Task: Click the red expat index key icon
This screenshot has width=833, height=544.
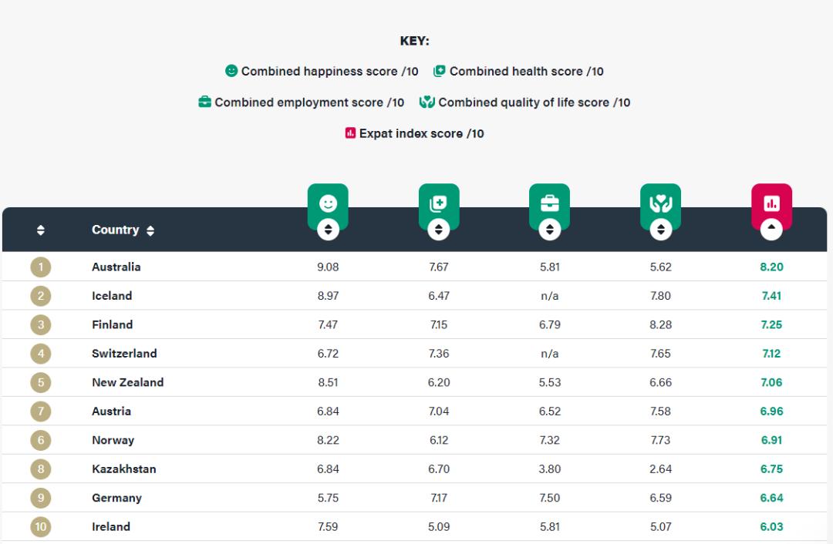Action: (x=351, y=133)
